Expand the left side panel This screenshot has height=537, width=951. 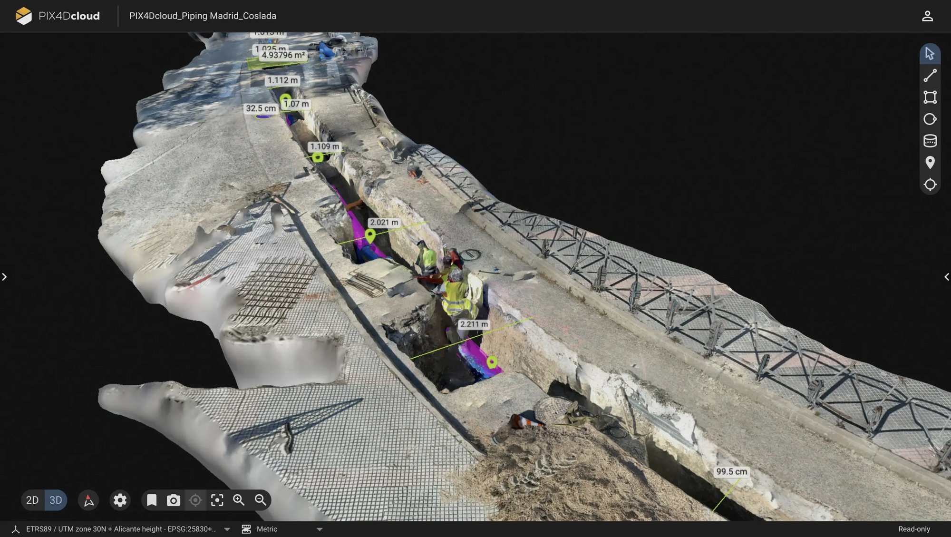point(4,277)
